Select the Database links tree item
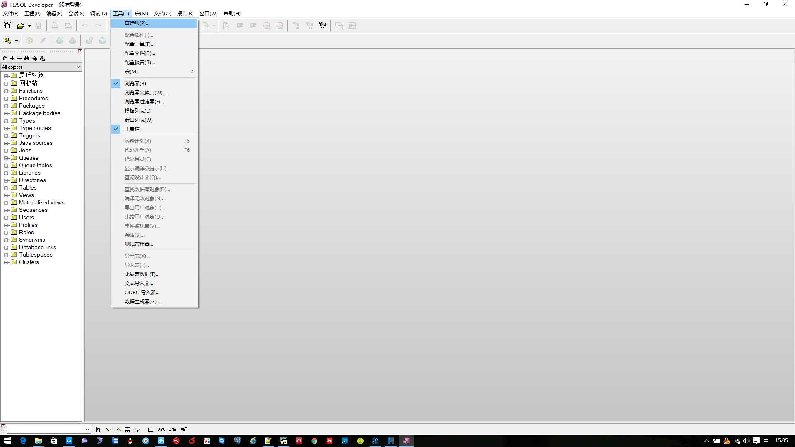The image size is (795, 447). (x=37, y=248)
